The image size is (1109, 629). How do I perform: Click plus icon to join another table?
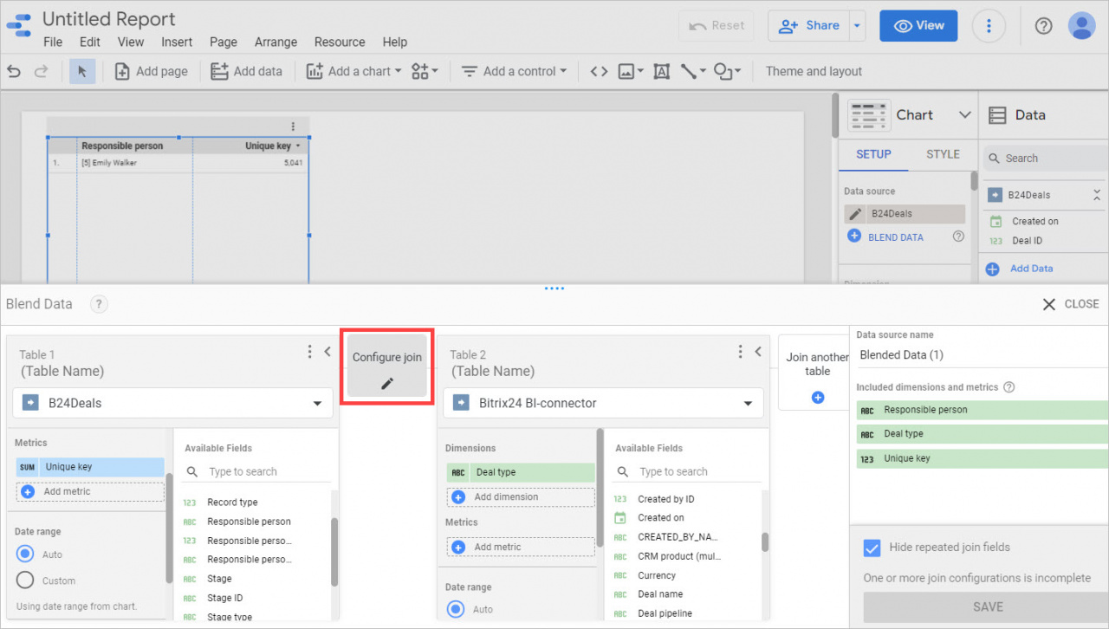coord(817,398)
